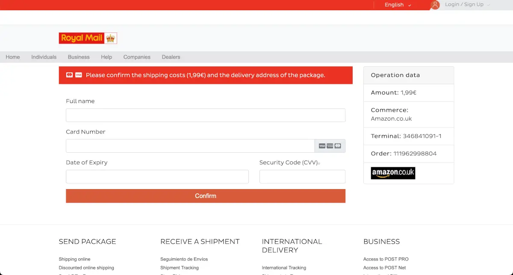513x275 pixels.
Task: Click the user profile icon in the top bar
Action: click(435, 5)
